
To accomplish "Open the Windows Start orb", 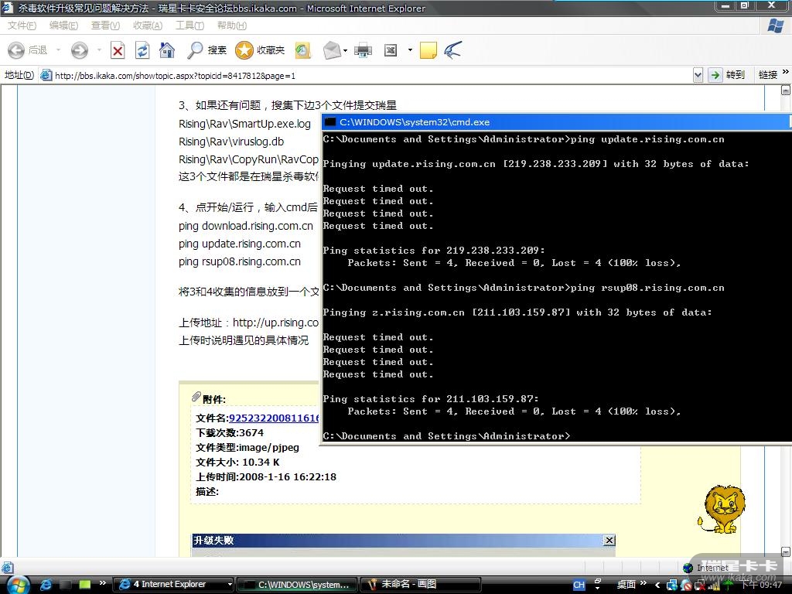I will (19, 585).
